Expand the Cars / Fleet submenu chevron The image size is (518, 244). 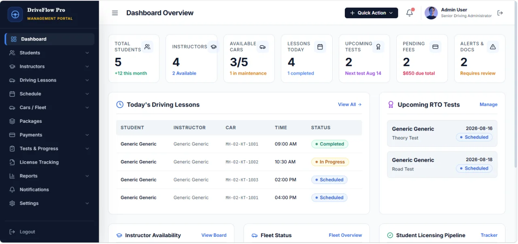pyautogui.click(x=87, y=108)
